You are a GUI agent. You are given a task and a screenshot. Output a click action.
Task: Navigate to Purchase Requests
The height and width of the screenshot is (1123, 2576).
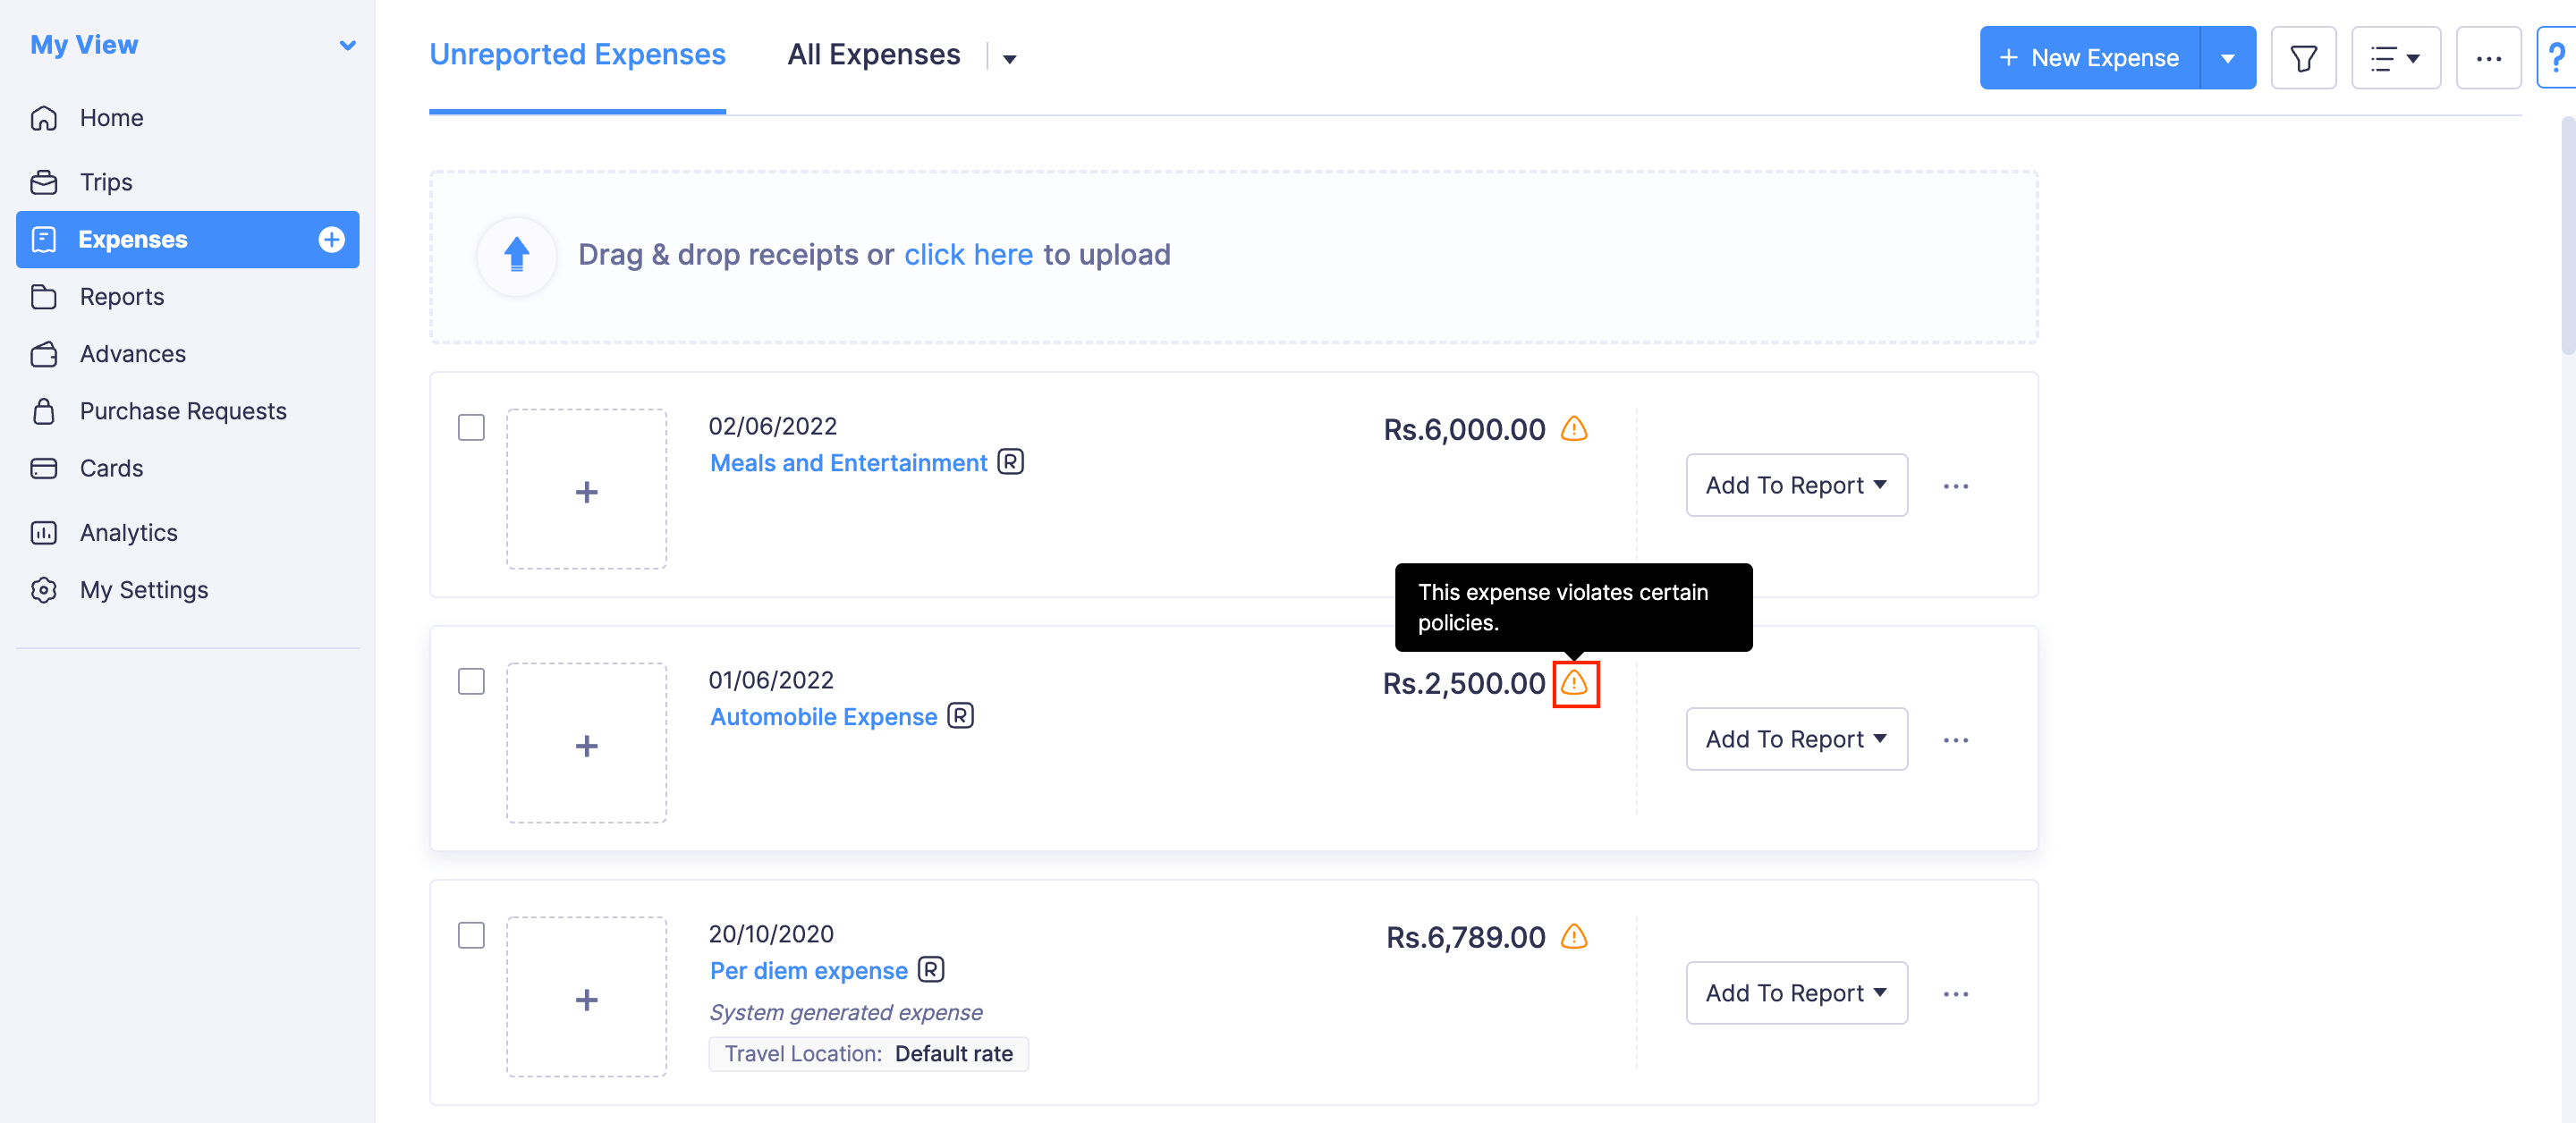[182, 410]
